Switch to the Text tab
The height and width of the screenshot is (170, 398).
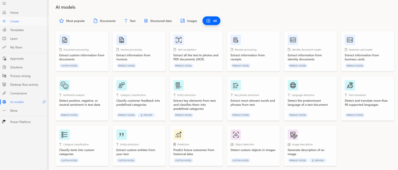click(x=130, y=21)
